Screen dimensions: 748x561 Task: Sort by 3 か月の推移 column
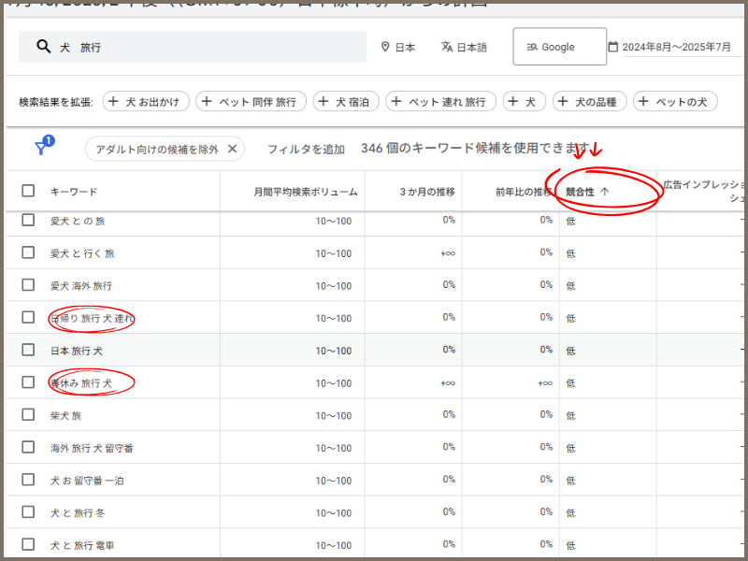point(426,192)
